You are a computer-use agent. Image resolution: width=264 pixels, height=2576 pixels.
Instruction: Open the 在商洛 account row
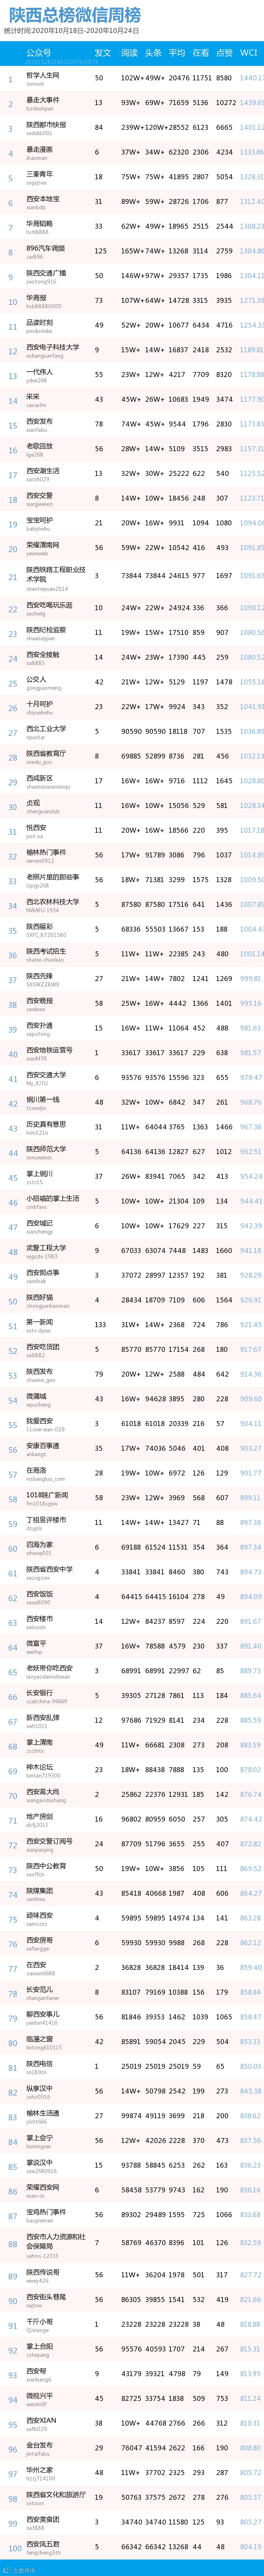coord(132,1474)
